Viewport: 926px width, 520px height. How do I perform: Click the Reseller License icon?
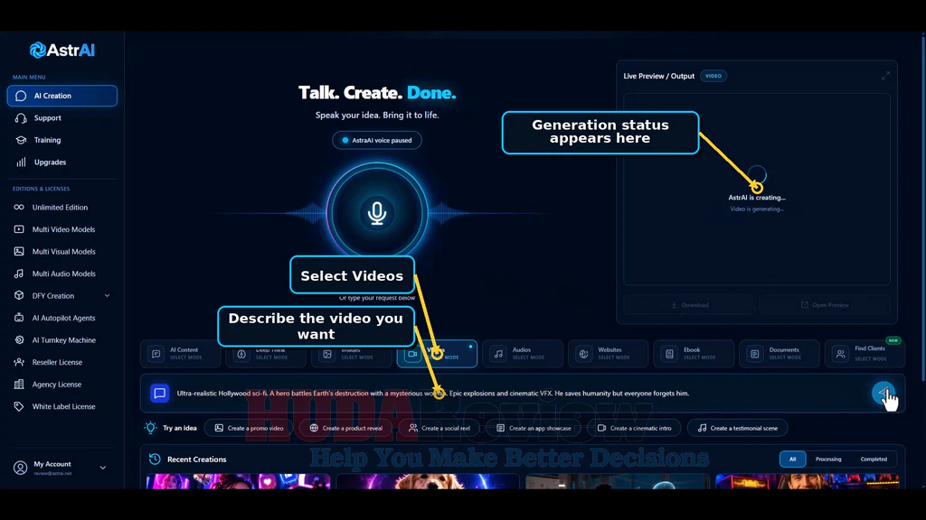click(19, 362)
